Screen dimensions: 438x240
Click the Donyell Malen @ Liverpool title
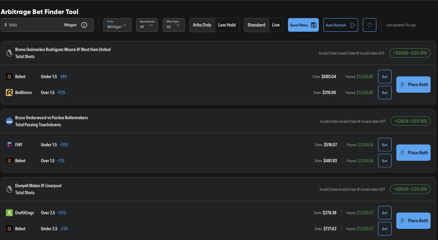[38, 185]
